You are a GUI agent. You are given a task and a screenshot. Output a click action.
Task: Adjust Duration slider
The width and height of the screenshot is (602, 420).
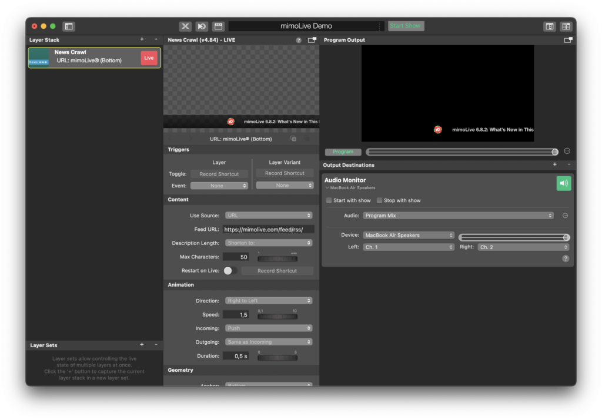point(277,358)
